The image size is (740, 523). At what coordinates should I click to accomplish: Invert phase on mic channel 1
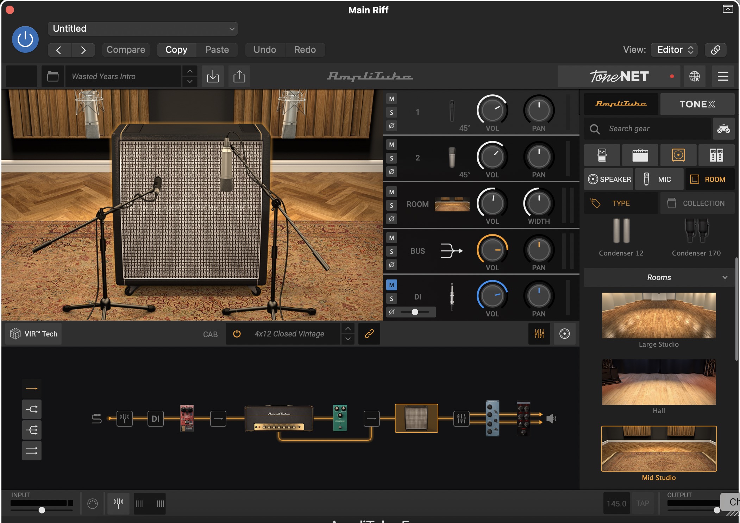[391, 126]
